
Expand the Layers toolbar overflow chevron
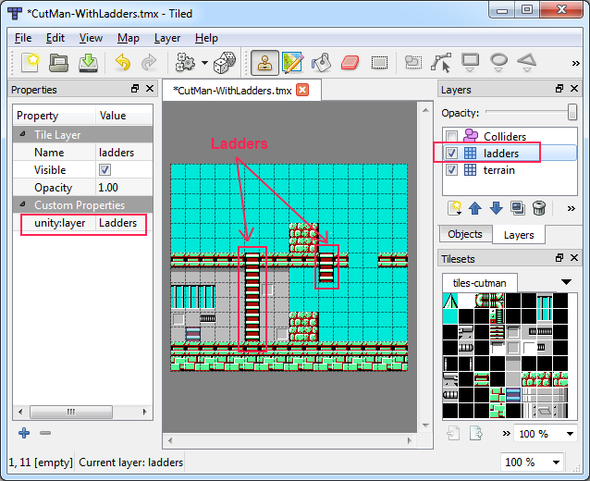click(x=572, y=208)
